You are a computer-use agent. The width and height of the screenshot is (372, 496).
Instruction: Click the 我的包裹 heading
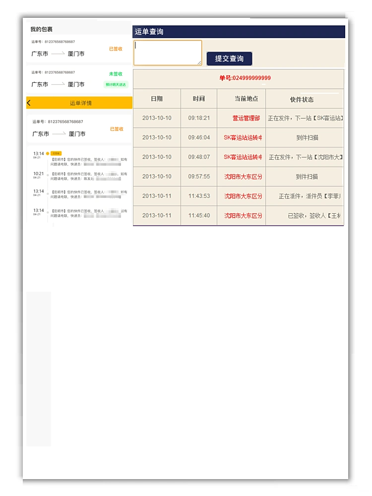[41, 29]
